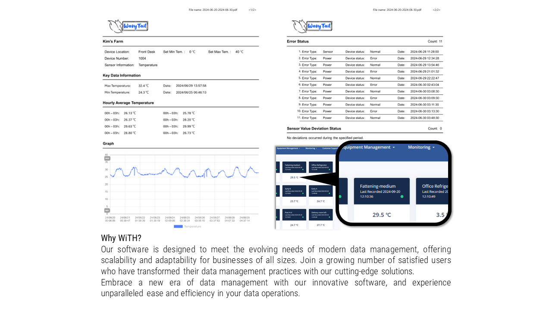Click the date 2024/06/25 06:46:13
The height and width of the screenshot is (310, 552).
point(191,92)
